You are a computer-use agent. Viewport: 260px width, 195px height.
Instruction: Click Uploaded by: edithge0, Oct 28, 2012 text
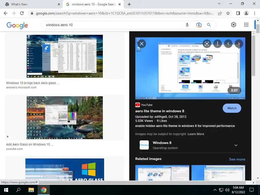coord(161,117)
